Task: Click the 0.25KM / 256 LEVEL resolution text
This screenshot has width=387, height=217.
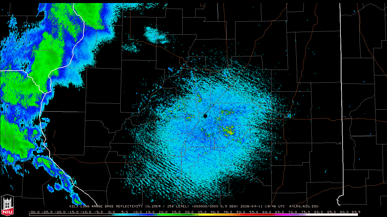Action: (x=168, y=206)
